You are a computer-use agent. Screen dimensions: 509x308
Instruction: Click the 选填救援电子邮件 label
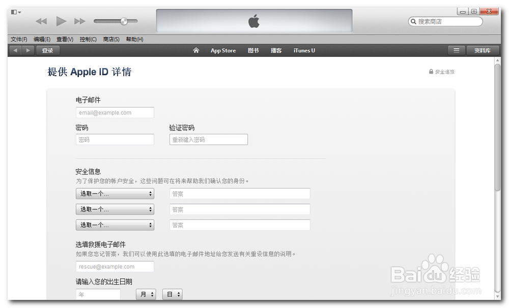coord(101,244)
